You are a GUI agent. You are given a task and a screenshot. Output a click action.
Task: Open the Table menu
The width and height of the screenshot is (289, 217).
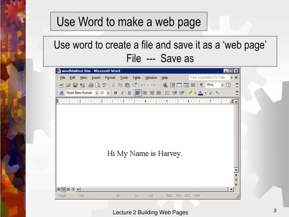tap(137, 78)
